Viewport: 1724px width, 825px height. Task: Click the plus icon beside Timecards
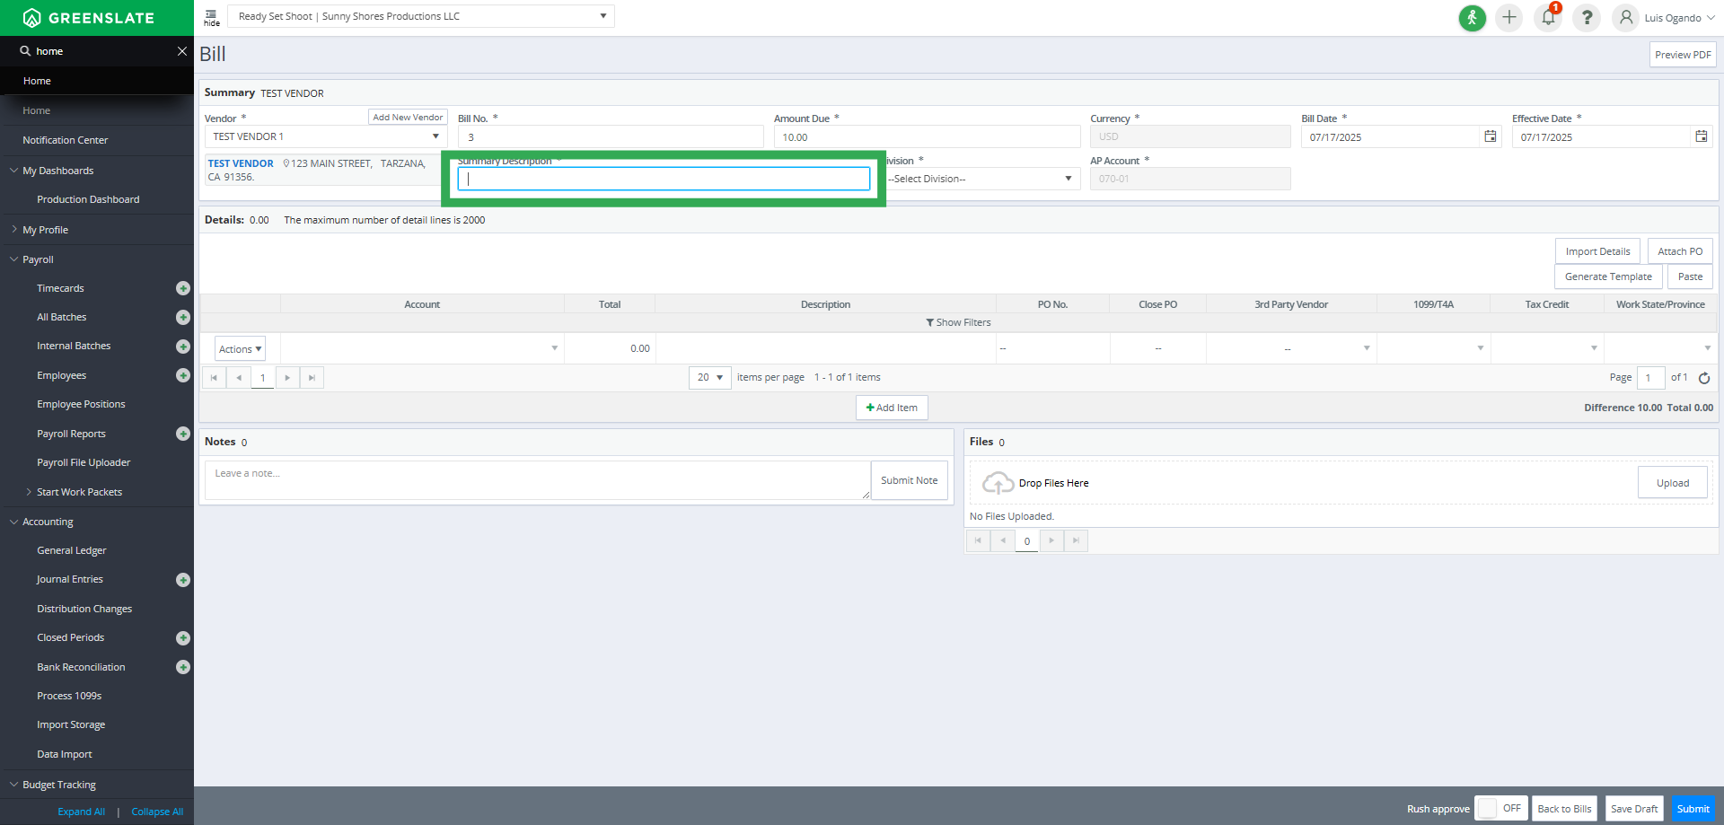[x=183, y=288]
